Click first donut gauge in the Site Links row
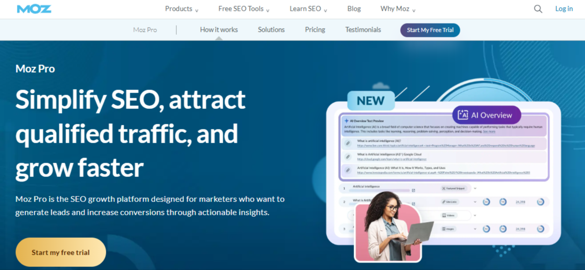585x270 pixels. [x=486, y=202]
